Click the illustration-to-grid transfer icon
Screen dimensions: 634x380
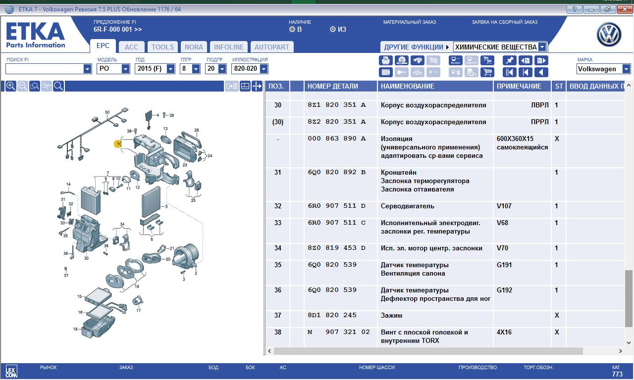[231, 86]
